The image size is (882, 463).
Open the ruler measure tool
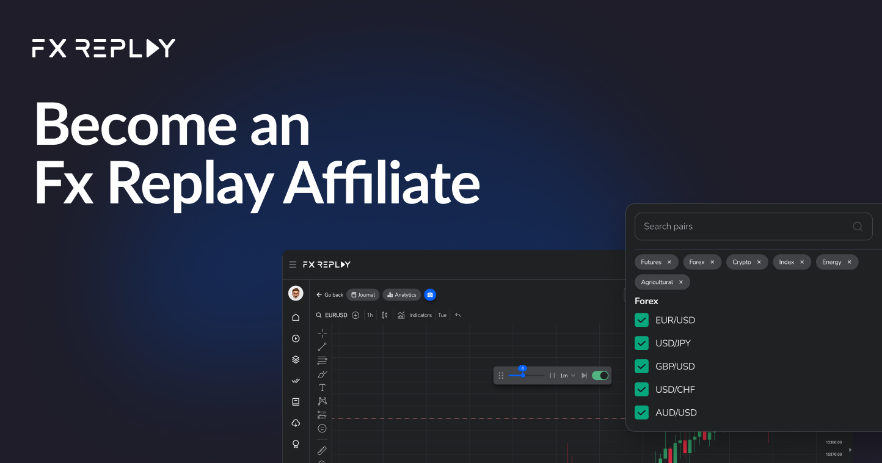click(x=322, y=451)
